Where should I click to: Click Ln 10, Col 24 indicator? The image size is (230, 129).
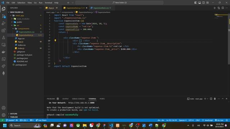coord(171,120)
